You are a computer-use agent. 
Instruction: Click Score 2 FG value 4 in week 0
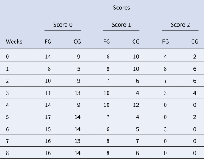(x=165, y=57)
